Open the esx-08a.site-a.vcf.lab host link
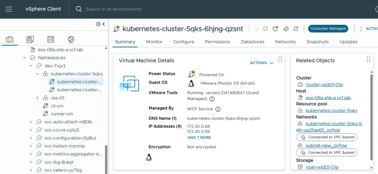The image size is (378, 174). (x=328, y=98)
